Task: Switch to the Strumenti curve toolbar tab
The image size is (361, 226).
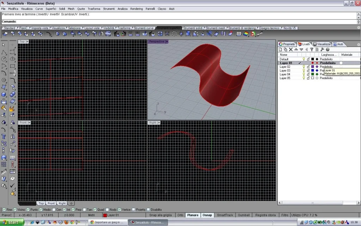Action: pyautogui.click(x=143, y=28)
